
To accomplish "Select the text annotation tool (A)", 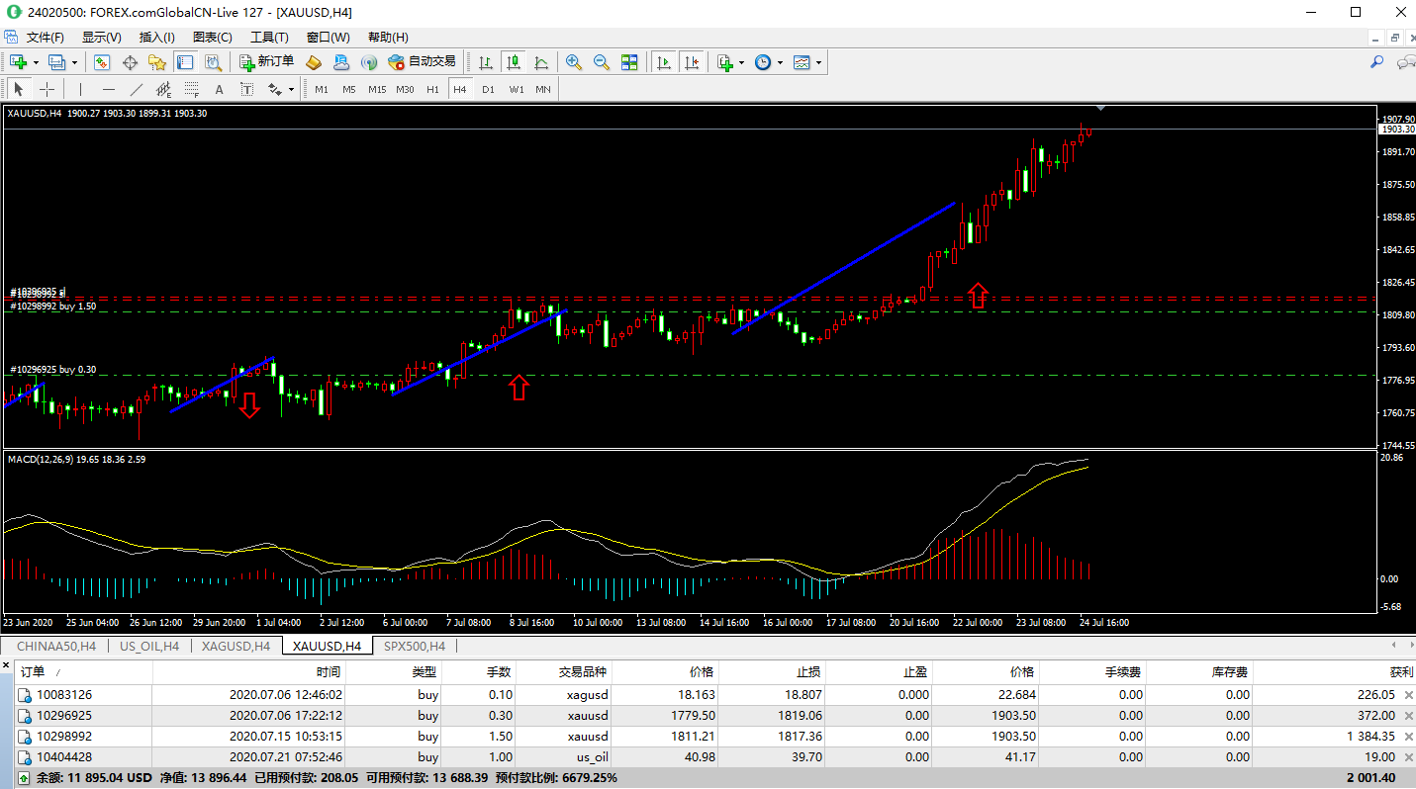I will click(x=220, y=89).
